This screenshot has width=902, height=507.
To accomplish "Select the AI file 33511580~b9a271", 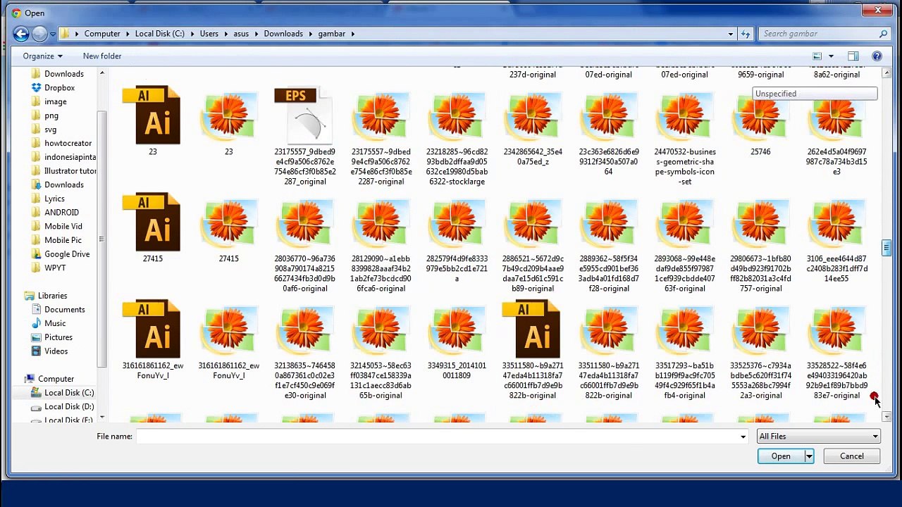I will click(533, 350).
